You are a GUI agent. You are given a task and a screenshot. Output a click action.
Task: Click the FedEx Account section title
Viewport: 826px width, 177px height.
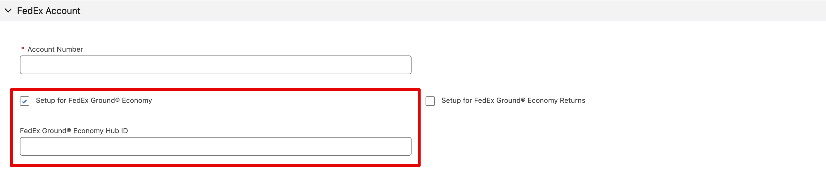point(49,11)
